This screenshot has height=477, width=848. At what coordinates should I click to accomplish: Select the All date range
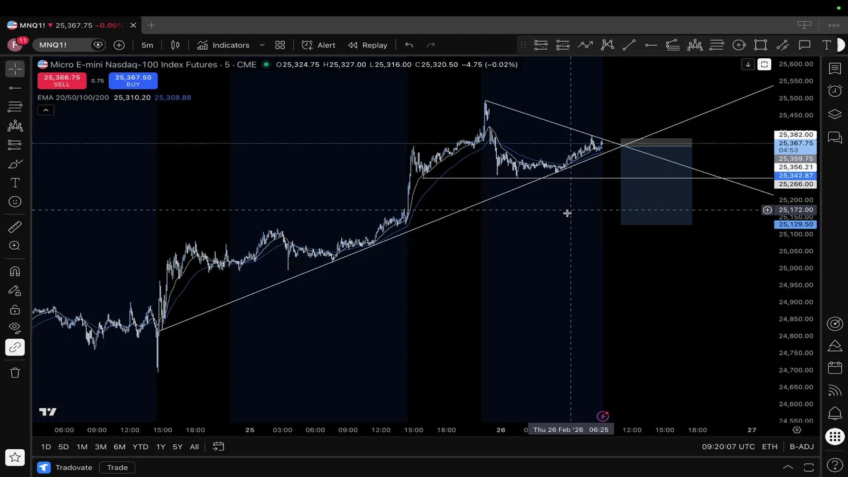point(194,447)
